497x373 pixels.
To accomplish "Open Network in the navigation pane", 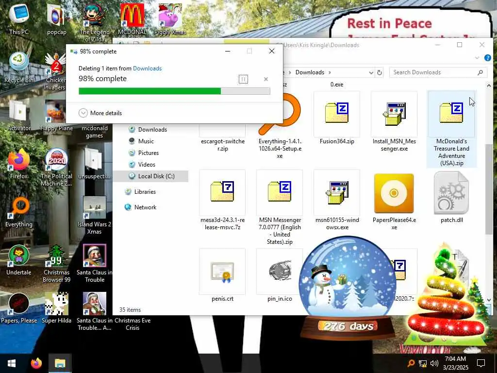I will pyautogui.click(x=140, y=207).
